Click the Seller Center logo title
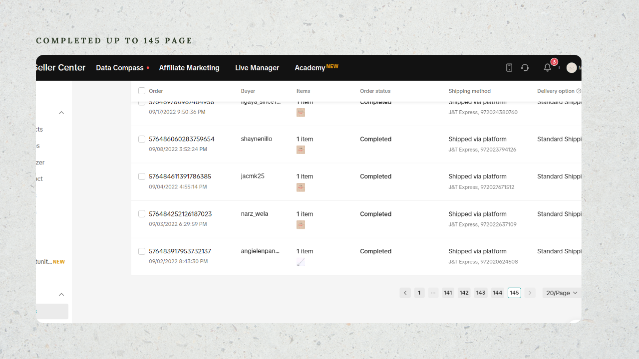Viewport: 639px width, 359px height. tap(59, 67)
